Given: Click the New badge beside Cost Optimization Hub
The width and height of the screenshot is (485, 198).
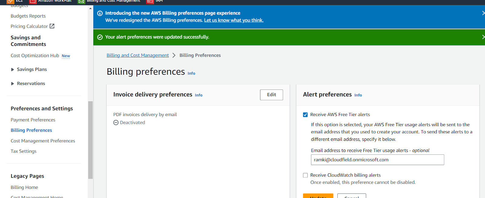Looking at the screenshot, I should tap(66, 56).
